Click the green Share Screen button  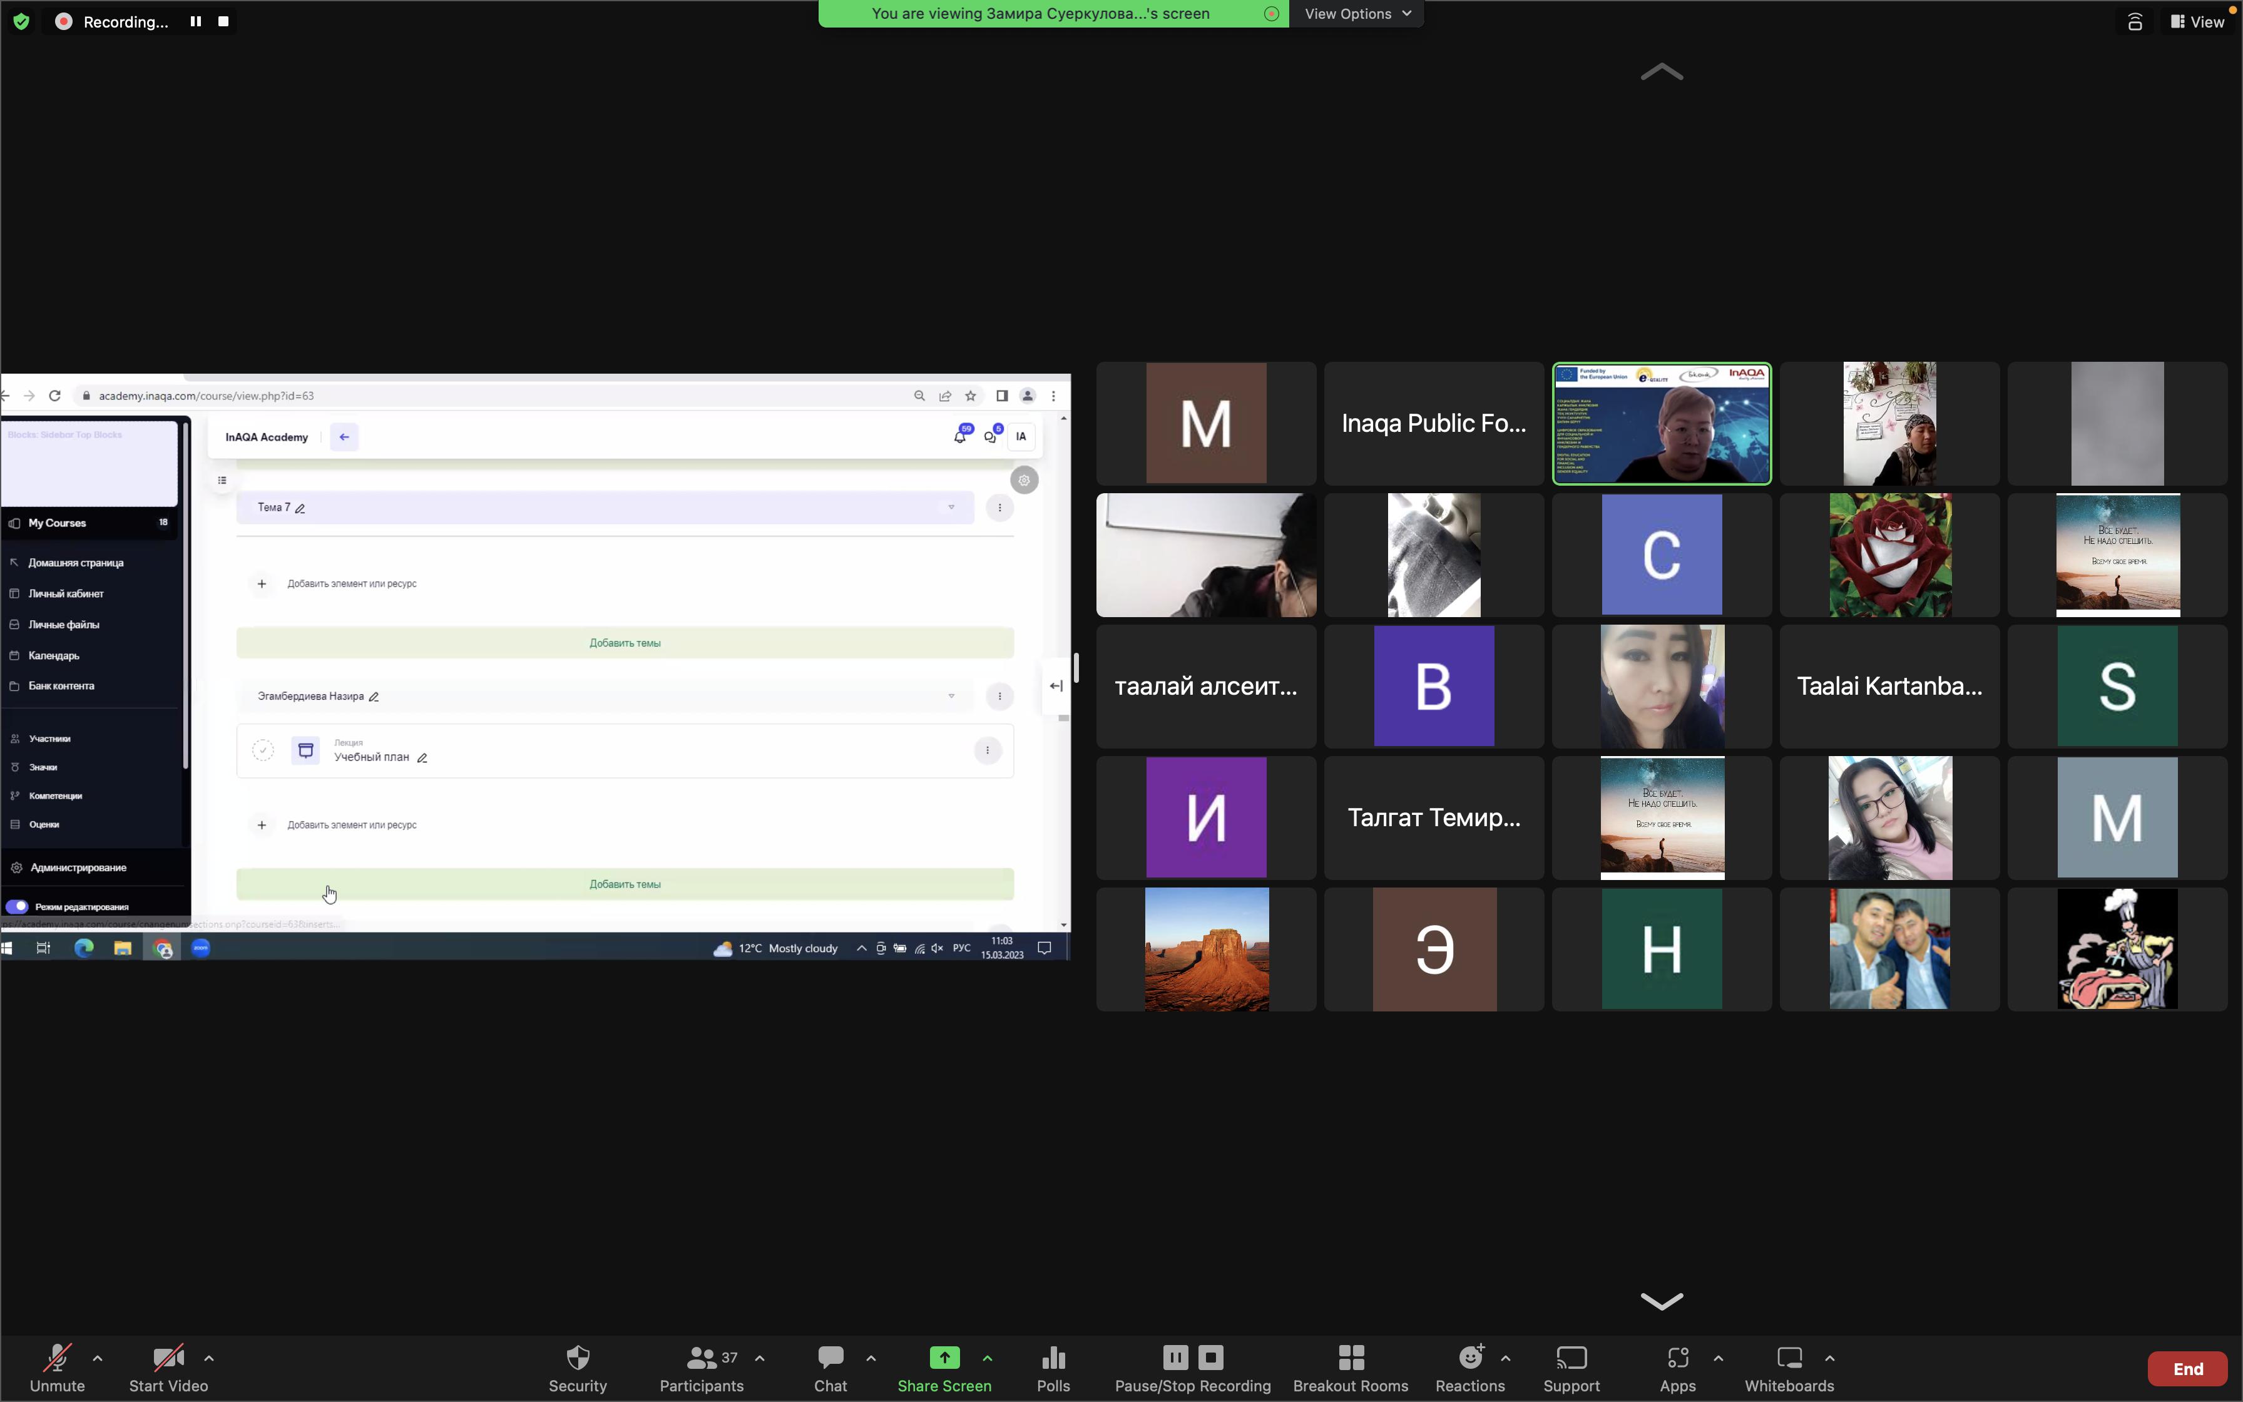coord(944,1369)
